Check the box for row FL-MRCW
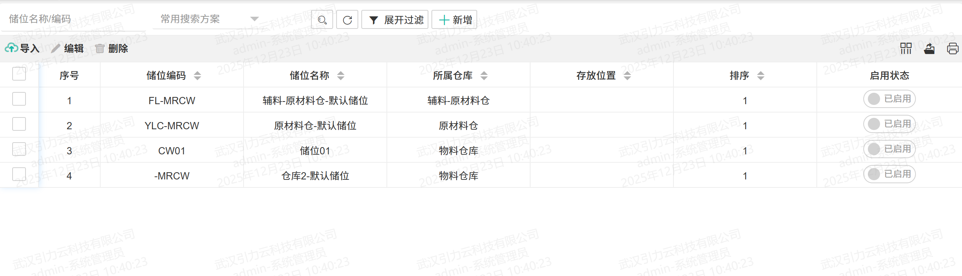The width and height of the screenshot is (962, 276). coord(19,99)
